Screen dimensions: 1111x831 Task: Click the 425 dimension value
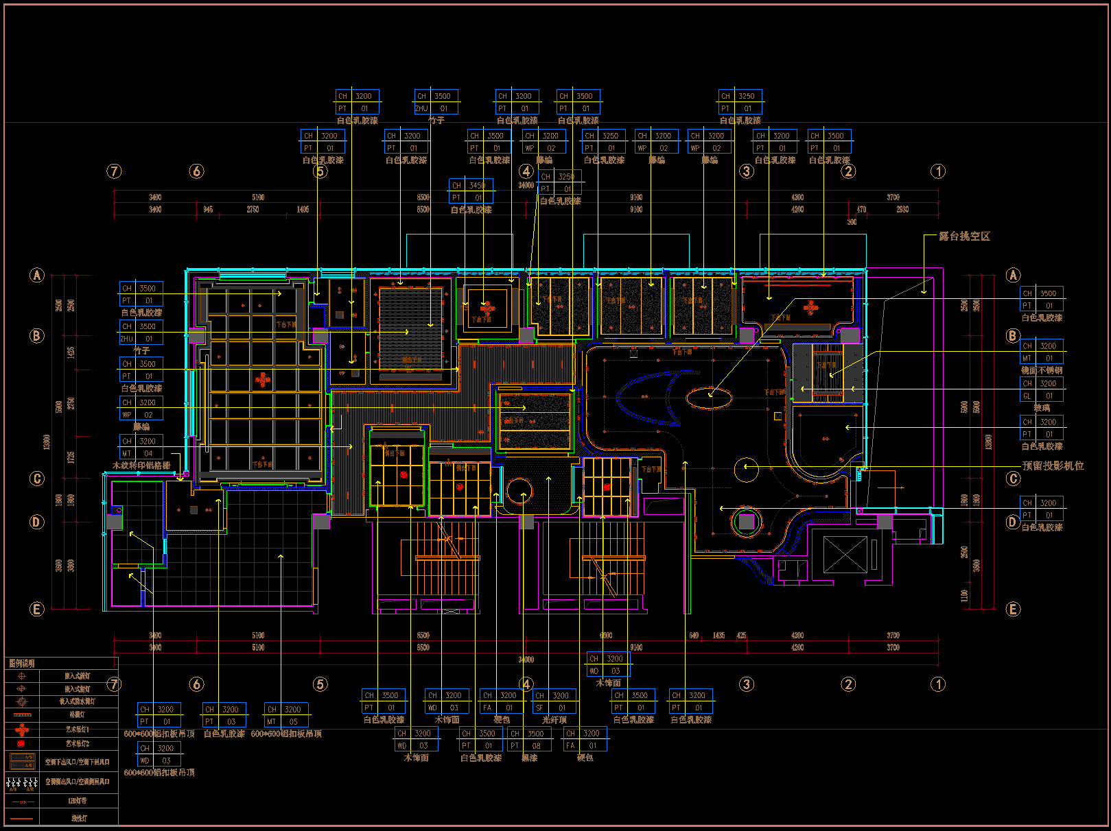tap(742, 636)
